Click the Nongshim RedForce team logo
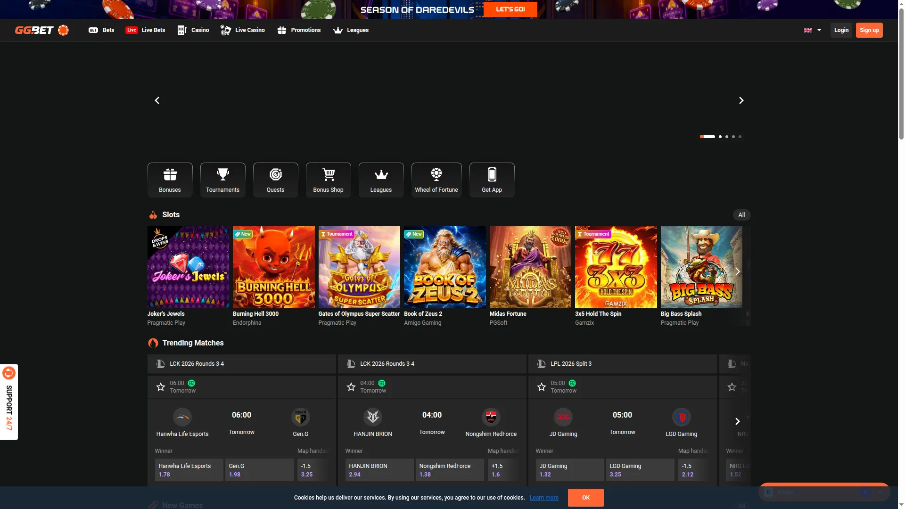 click(x=491, y=417)
